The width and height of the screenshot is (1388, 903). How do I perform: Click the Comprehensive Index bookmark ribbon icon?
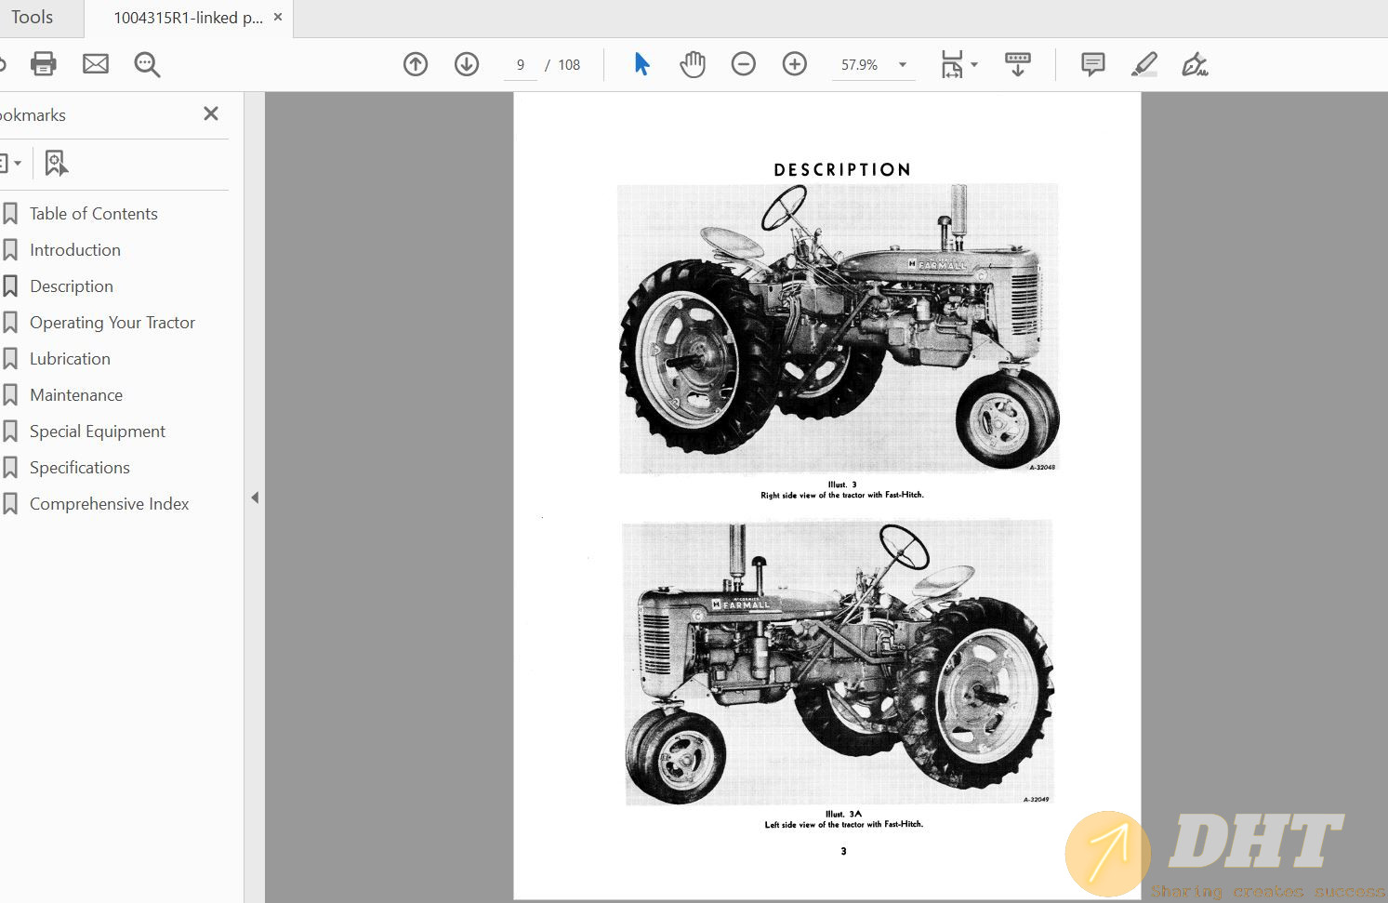(x=10, y=504)
